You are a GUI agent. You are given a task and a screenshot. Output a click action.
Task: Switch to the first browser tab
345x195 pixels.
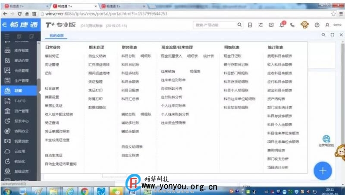(x=26, y=6)
